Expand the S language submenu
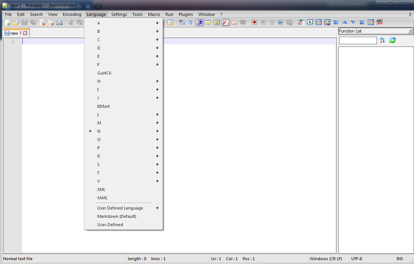414x264 pixels. coord(124,165)
